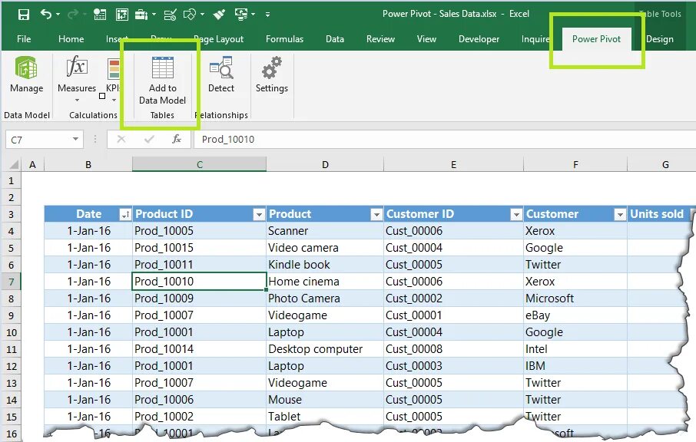Switch to the Review tab
Image resolution: width=696 pixels, height=442 pixels.
point(380,39)
